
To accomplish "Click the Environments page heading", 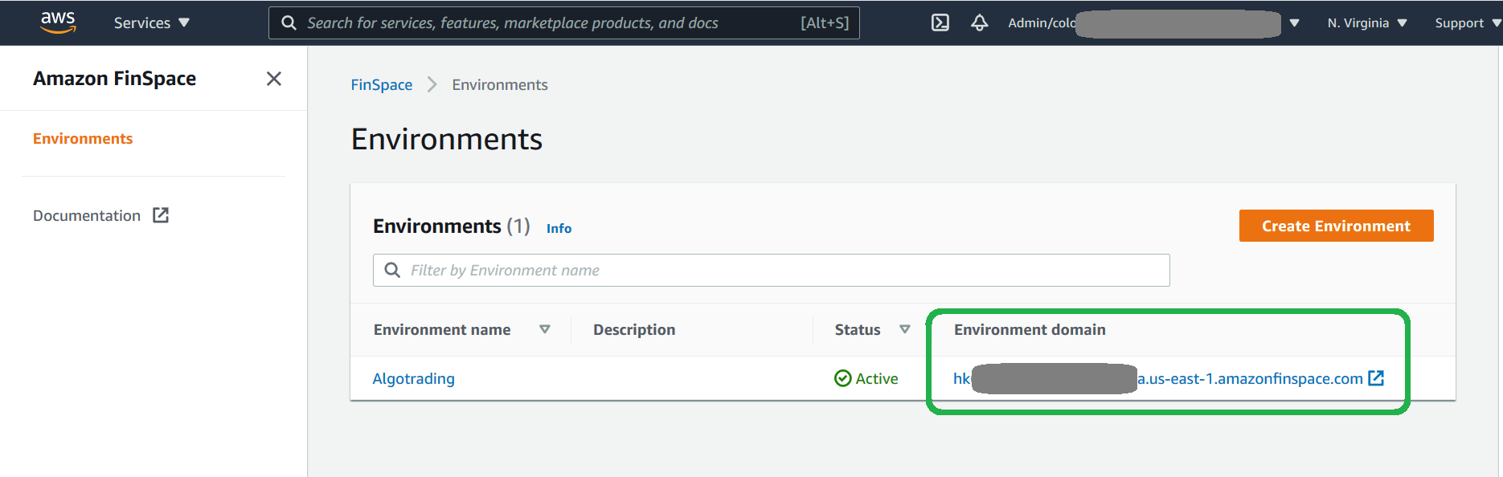I will [x=447, y=139].
